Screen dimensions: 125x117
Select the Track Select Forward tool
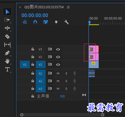[7, 20]
